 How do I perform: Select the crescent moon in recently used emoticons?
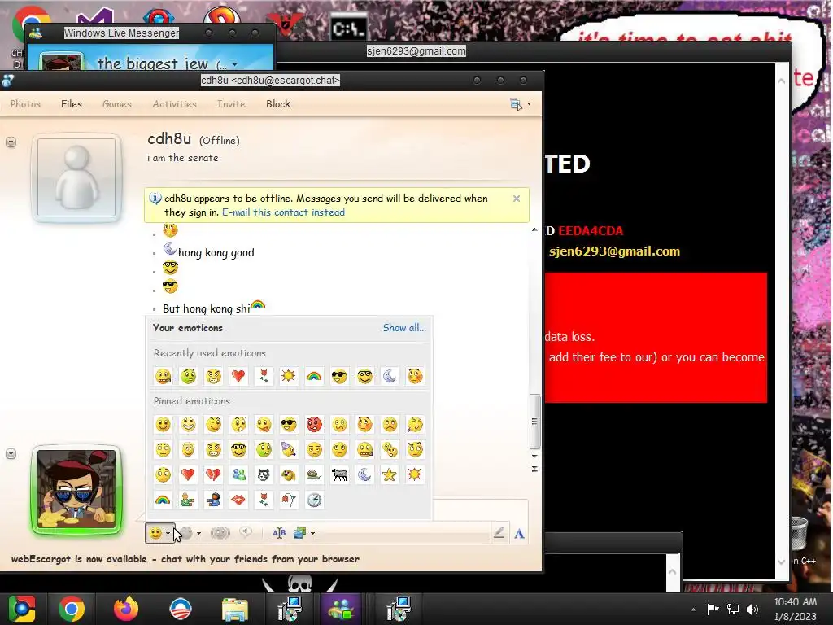click(x=390, y=376)
